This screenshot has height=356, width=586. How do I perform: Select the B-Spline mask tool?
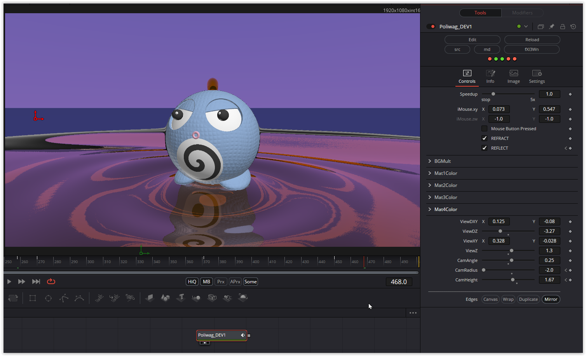click(79, 298)
